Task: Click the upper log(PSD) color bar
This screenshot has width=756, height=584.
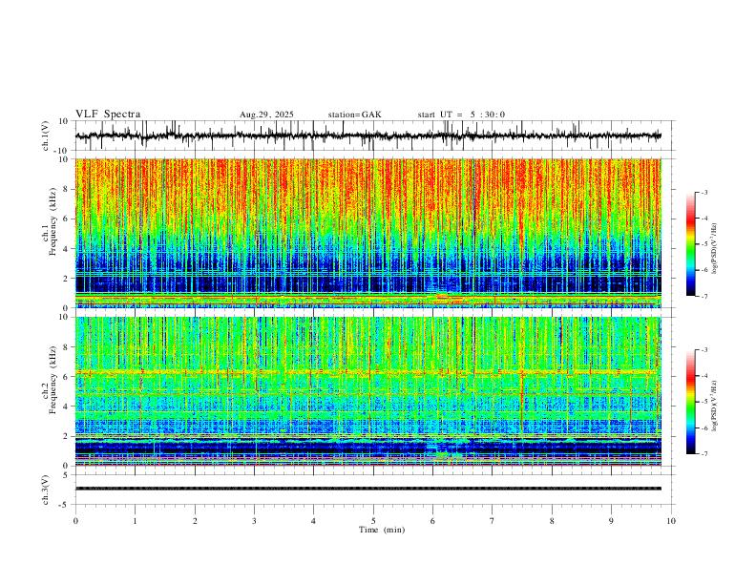Action: 690,244
